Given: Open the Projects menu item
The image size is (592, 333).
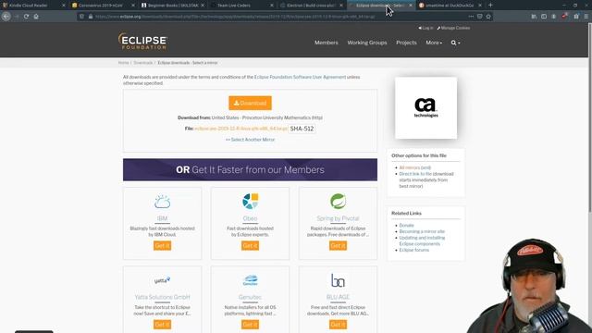Looking at the screenshot, I should coord(406,43).
